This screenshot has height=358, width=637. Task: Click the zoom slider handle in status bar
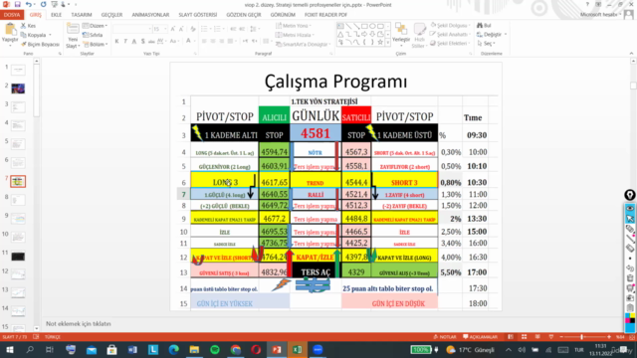click(581, 337)
